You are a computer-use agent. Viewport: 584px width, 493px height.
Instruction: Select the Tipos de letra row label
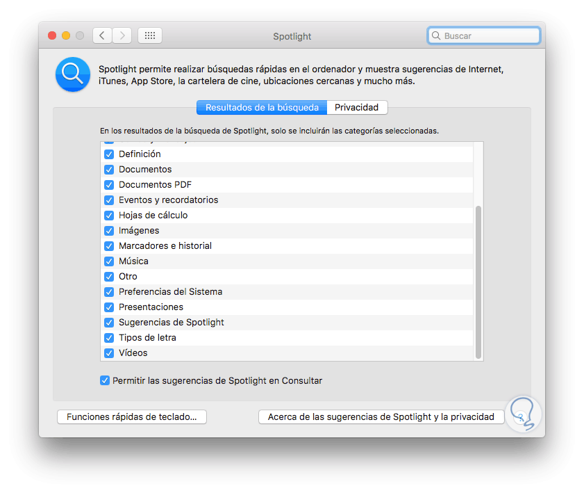click(x=147, y=337)
